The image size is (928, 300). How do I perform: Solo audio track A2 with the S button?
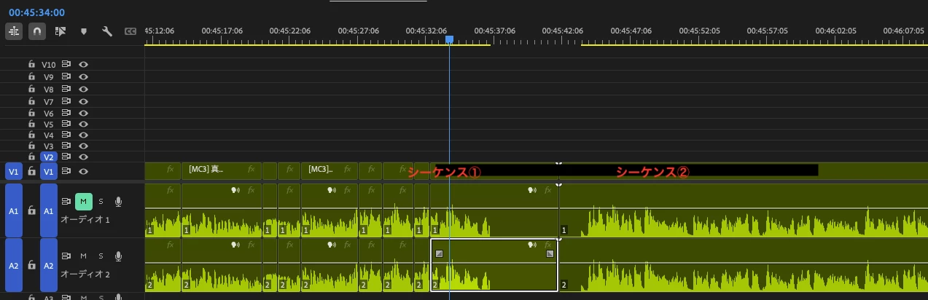coord(101,256)
